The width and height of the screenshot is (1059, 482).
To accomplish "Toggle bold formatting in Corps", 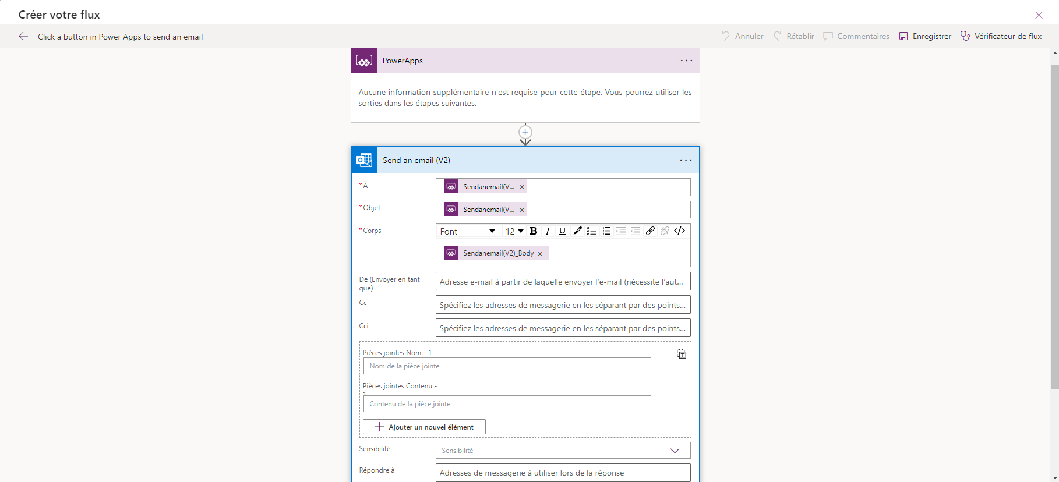I will click(x=534, y=231).
